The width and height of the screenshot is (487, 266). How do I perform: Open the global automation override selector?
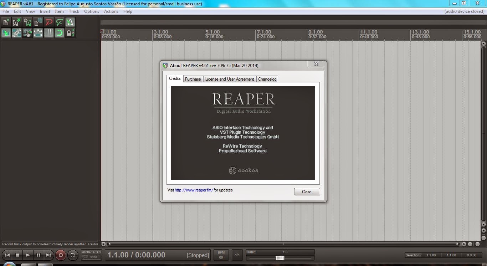pyautogui.click(x=91, y=255)
